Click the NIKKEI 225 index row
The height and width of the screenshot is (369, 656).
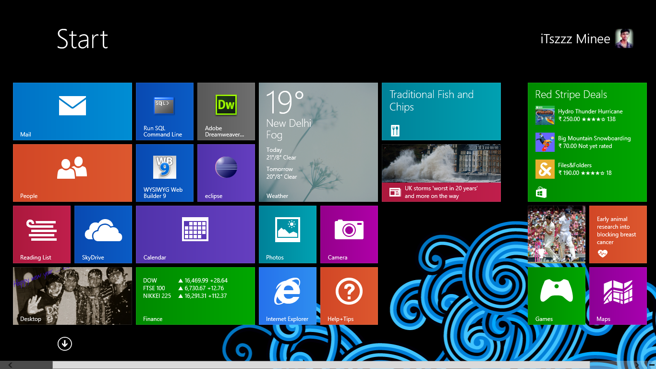(x=185, y=296)
